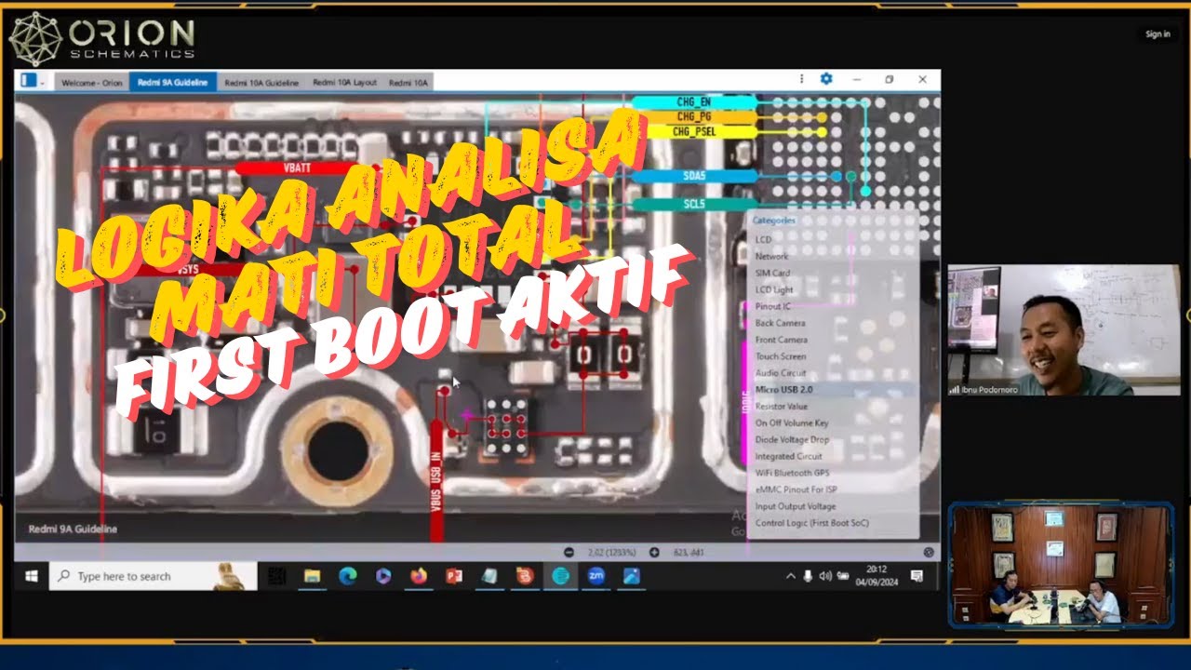The height and width of the screenshot is (670, 1191).
Task: Open the clock showing 20:12
Action: pos(877,576)
